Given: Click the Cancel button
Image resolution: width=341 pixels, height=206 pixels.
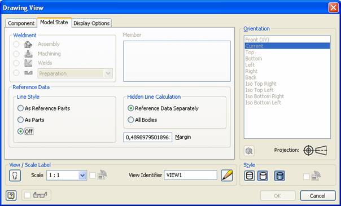Looking at the screenshot, I should (x=318, y=196).
